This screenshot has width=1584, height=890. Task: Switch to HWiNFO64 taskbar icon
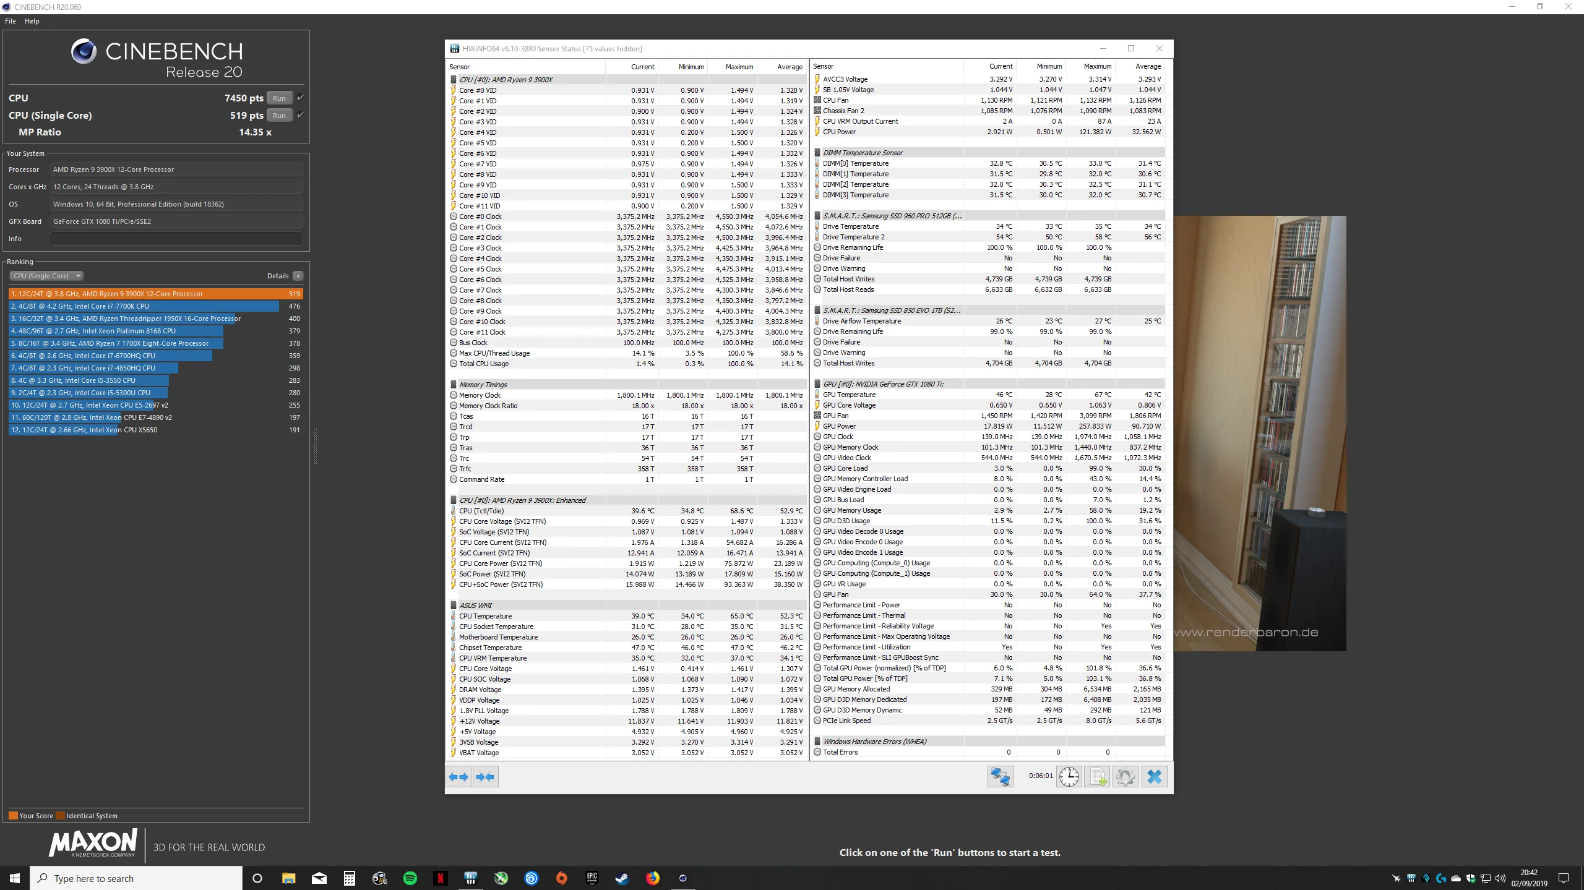click(x=470, y=878)
